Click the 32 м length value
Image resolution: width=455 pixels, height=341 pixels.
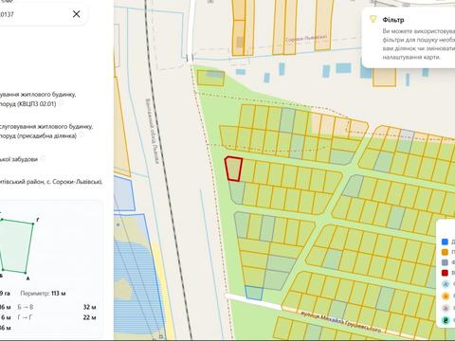point(90,307)
